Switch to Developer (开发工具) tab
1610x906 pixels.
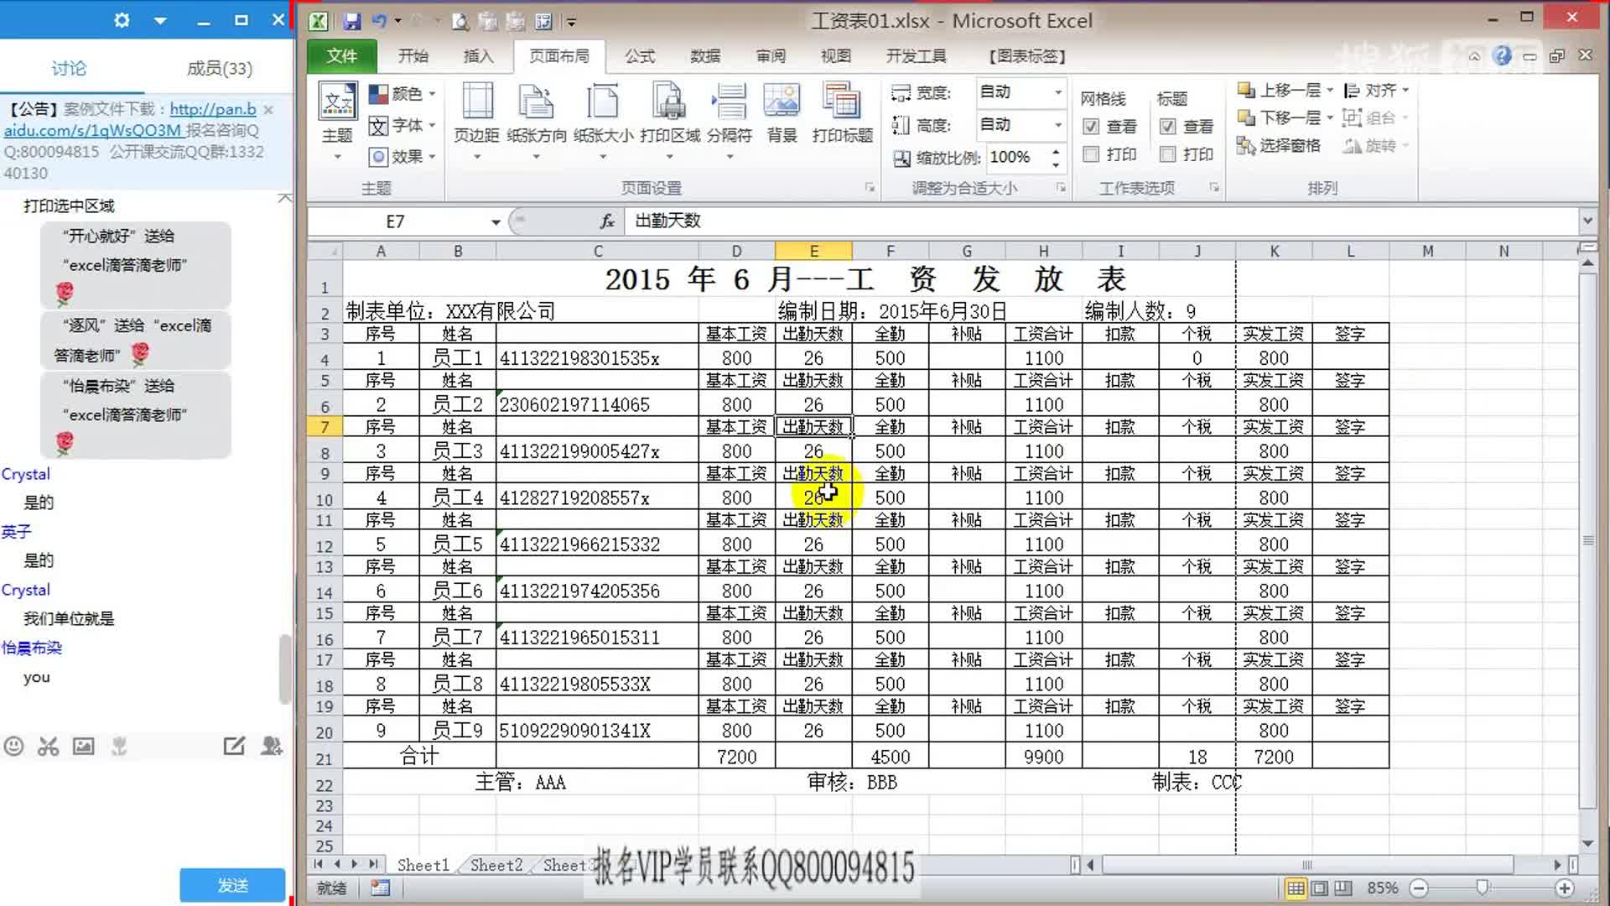(x=917, y=56)
